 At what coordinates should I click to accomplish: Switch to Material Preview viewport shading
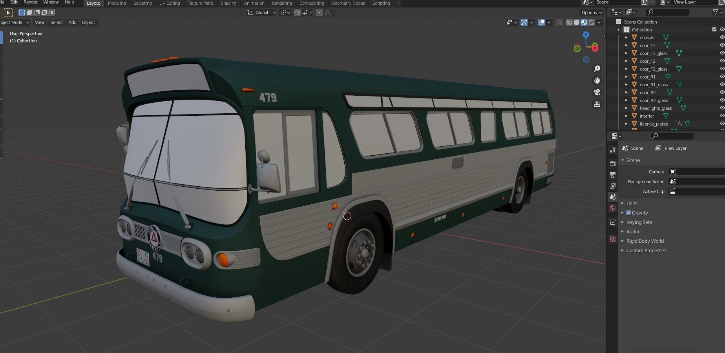584,22
